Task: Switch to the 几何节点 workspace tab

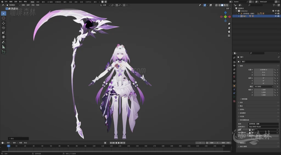Action: tap(88, 2)
